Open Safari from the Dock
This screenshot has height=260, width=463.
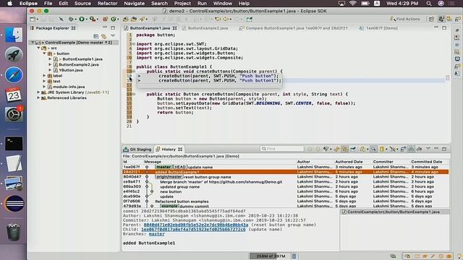pos(14,75)
